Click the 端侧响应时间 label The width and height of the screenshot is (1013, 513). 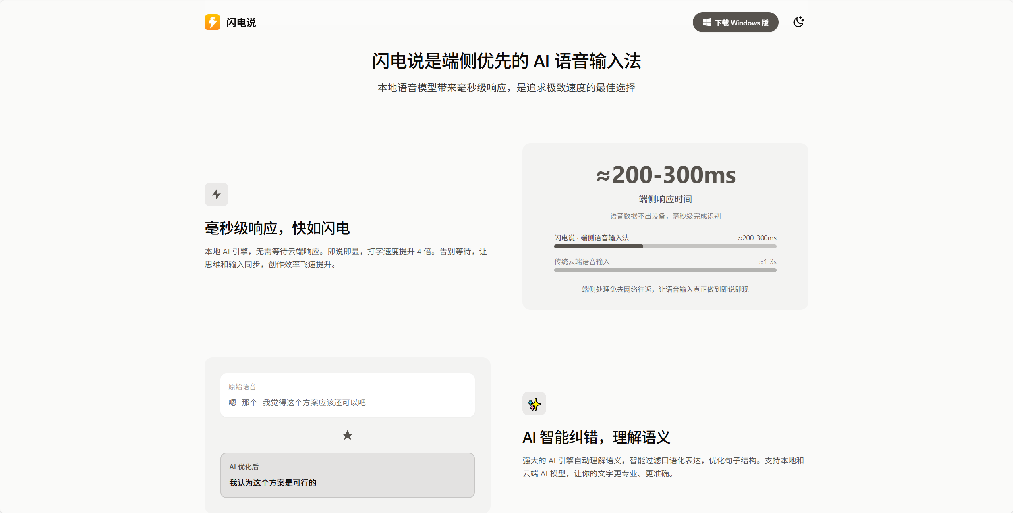665,199
